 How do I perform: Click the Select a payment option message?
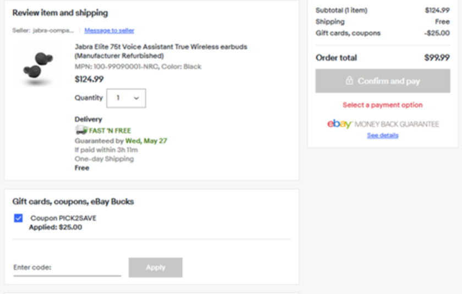(x=383, y=105)
